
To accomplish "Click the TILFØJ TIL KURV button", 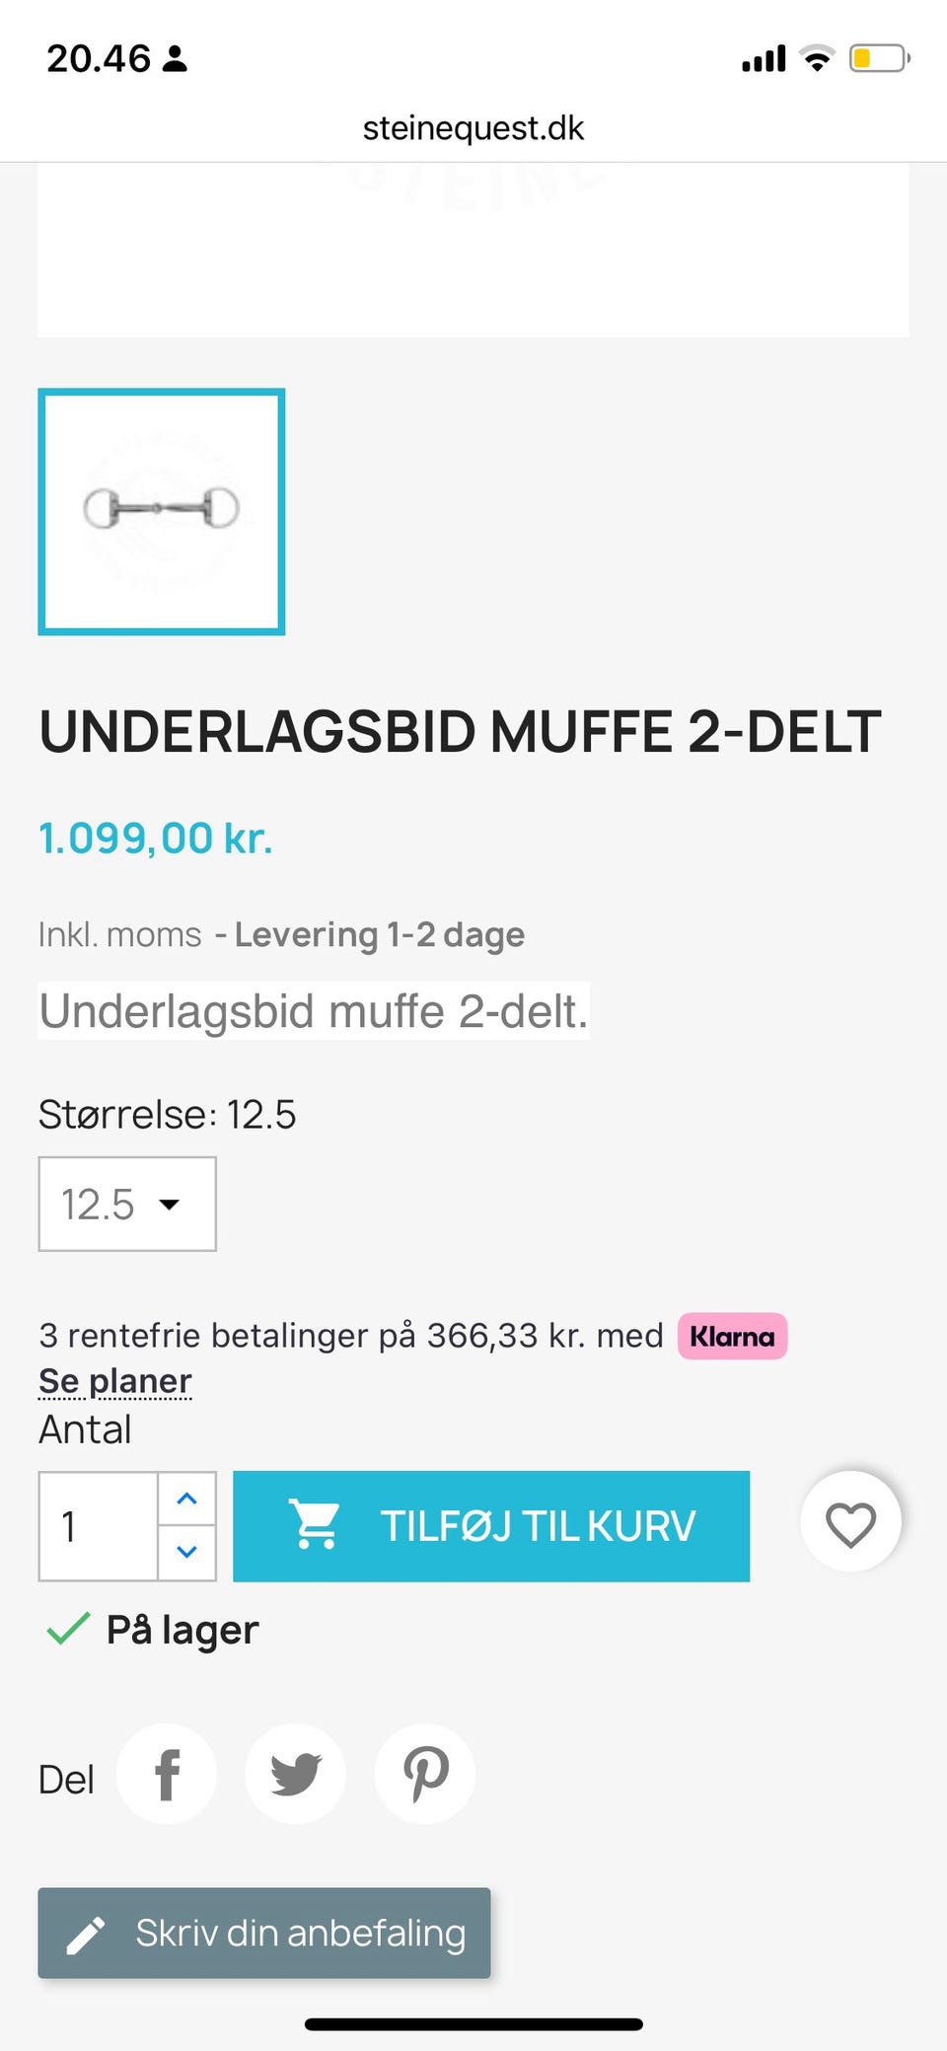I will pyautogui.click(x=491, y=1526).
